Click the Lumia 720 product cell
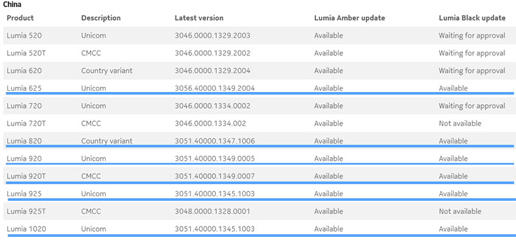This screenshot has width=516, height=242. click(x=25, y=106)
